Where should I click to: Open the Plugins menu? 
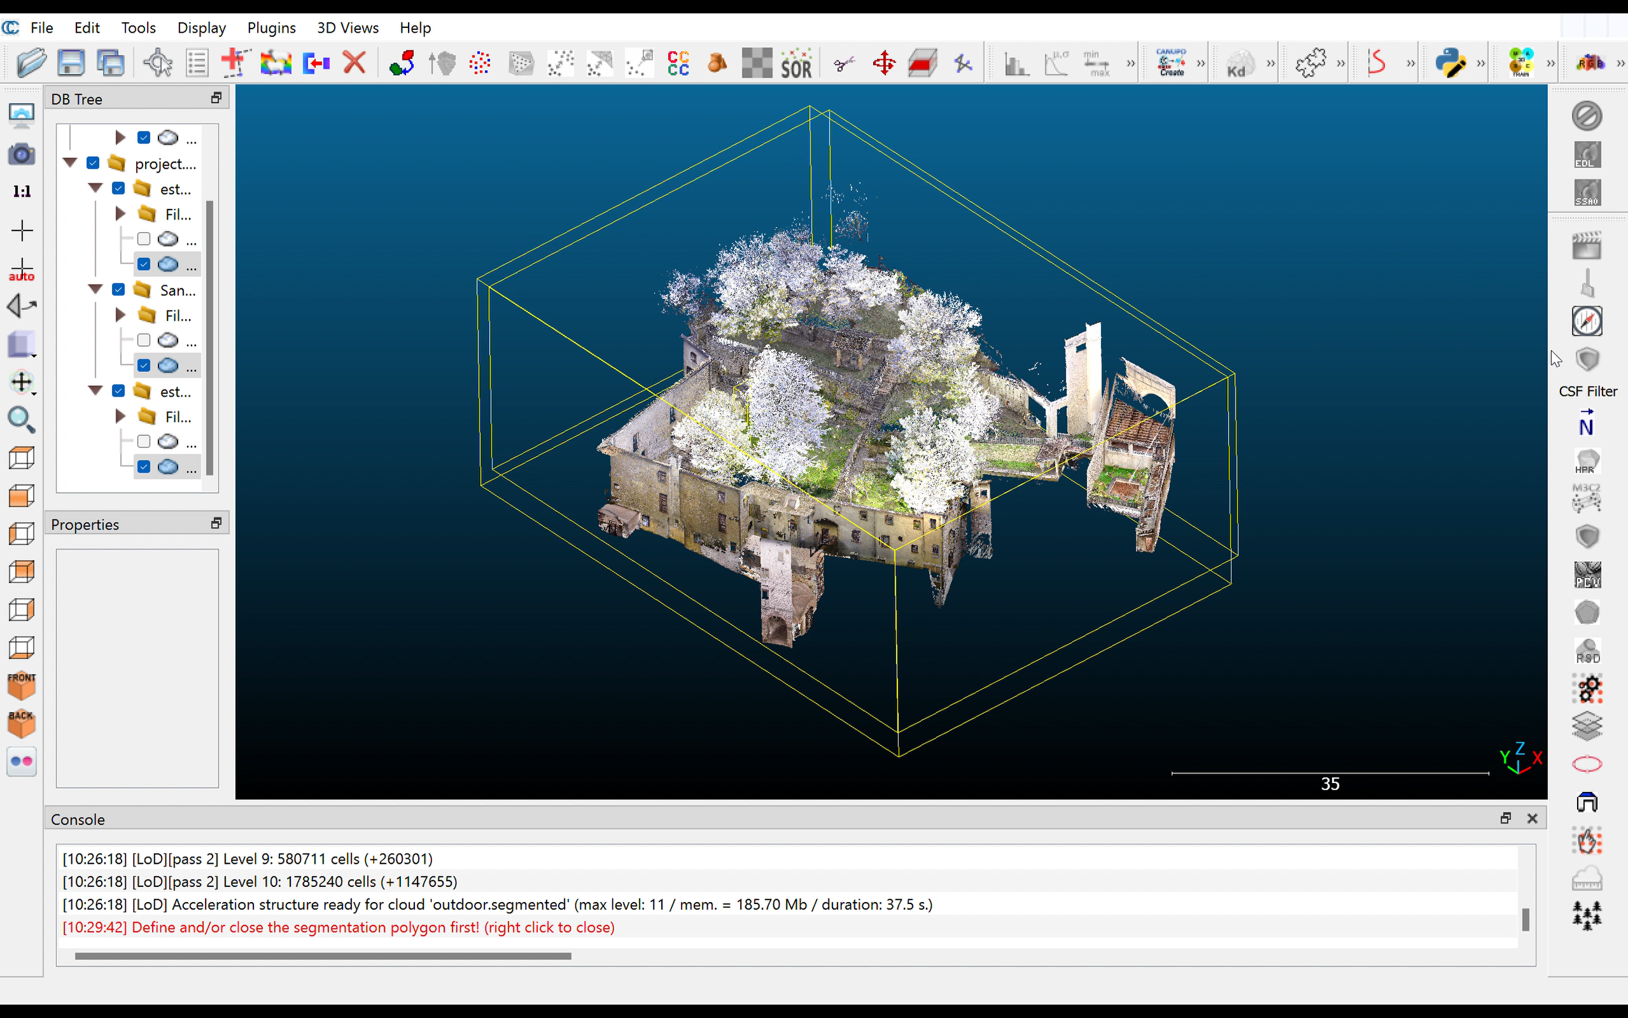tap(271, 27)
